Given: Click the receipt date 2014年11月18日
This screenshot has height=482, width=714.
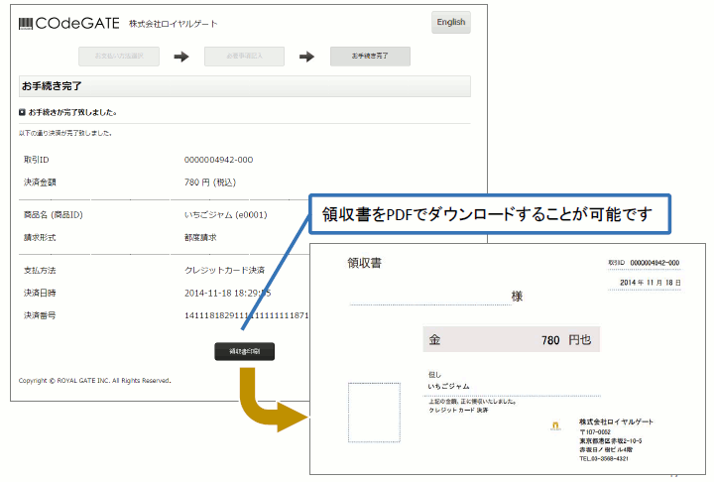Looking at the screenshot, I should click(644, 283).
